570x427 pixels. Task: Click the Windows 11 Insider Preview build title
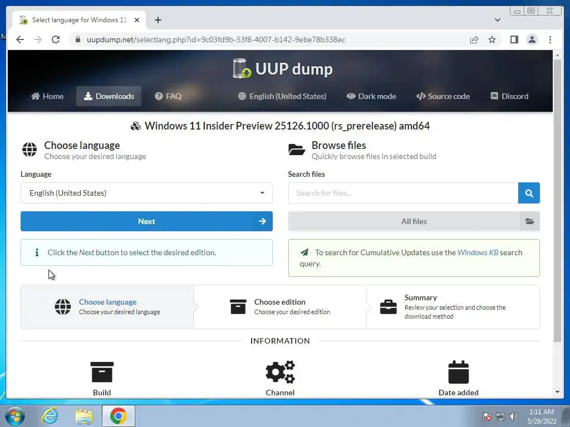pos(287,126)
